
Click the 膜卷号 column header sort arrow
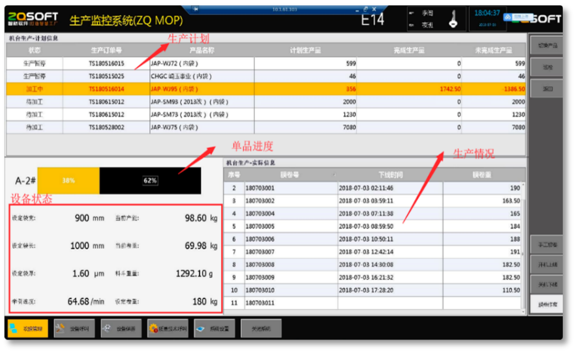pos(334,175)
